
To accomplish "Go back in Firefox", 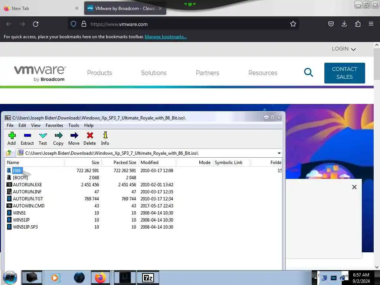I will (x=9, y=24).
